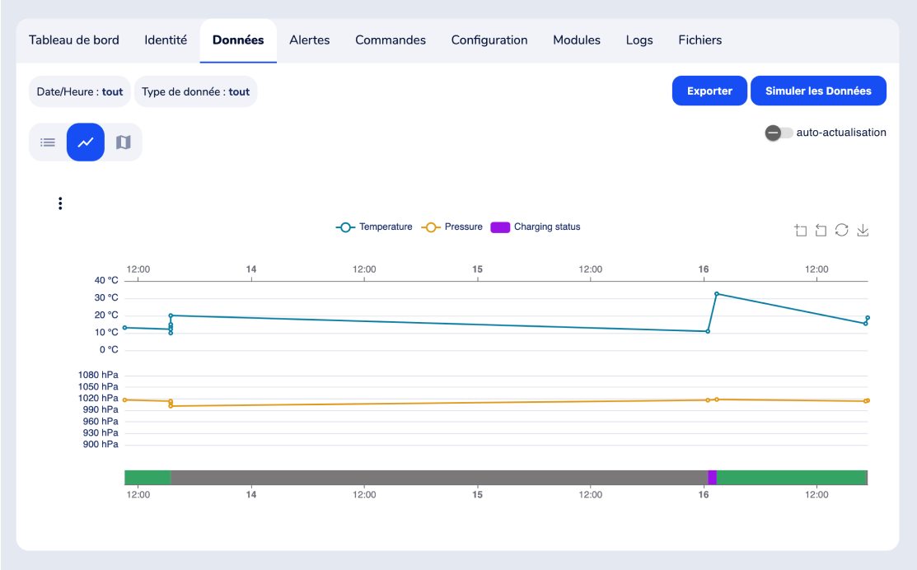The width and height of the screenshot is (917, 570).
Task: Activate the chart zoom area tool
Action: click(801, 231)
